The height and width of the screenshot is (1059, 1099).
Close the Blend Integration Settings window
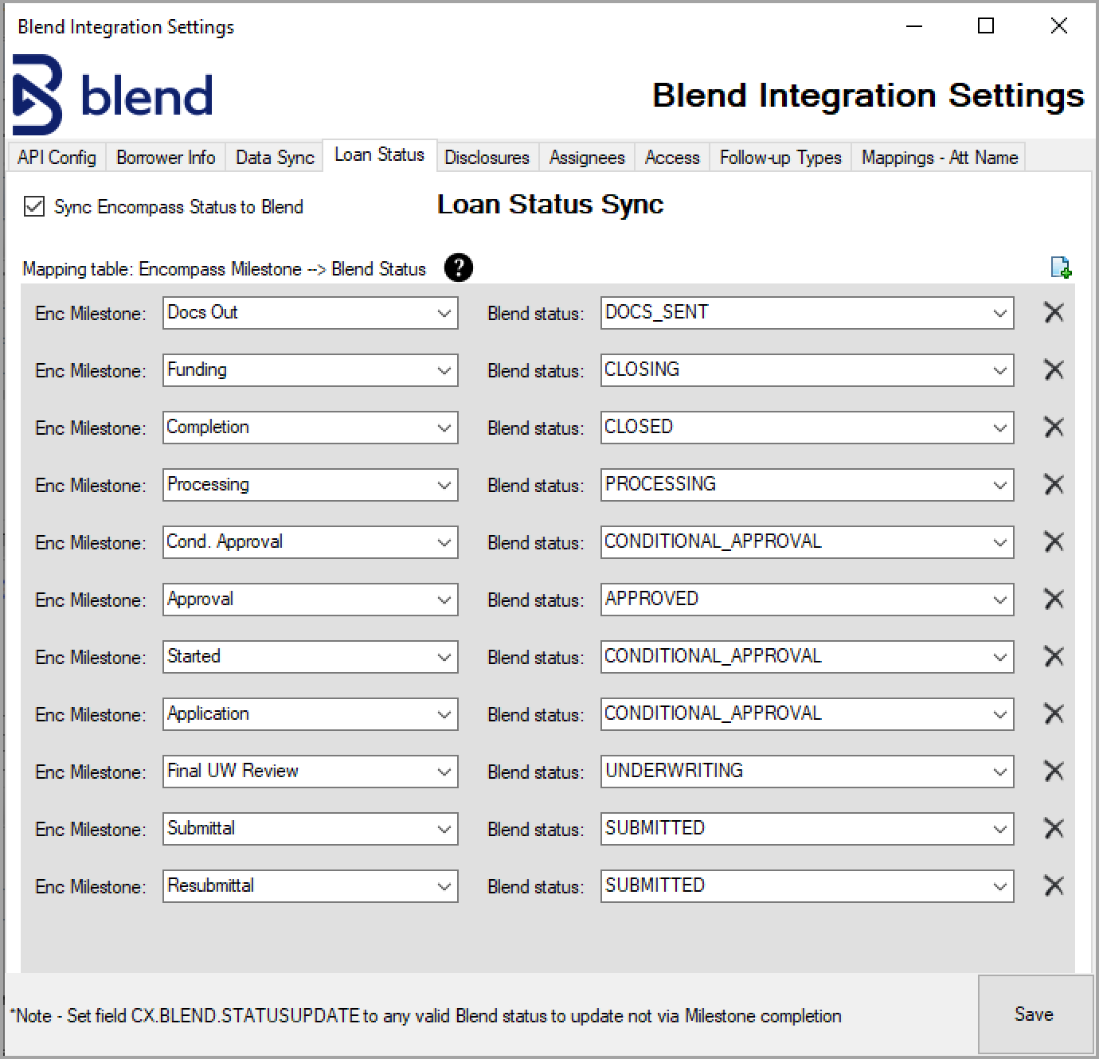point(1058,26)
